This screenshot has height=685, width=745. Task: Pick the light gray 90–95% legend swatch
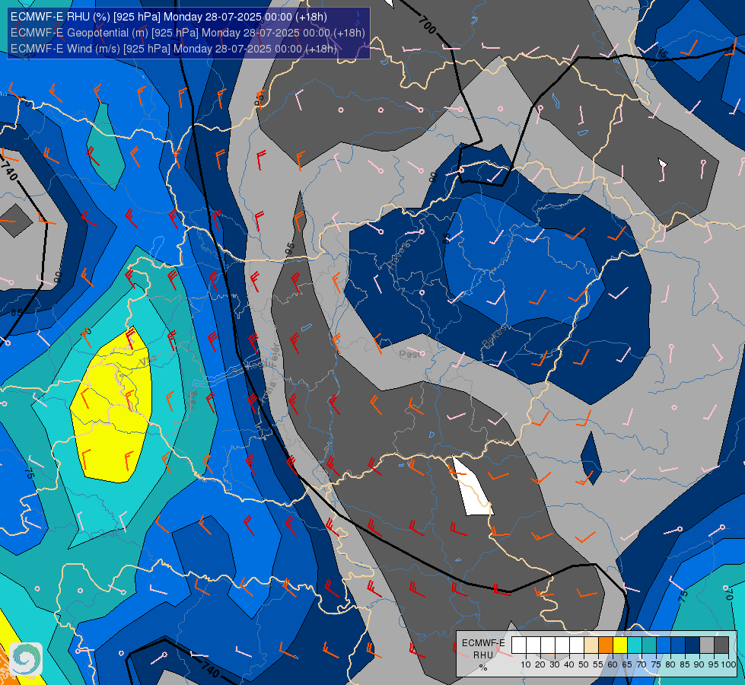click(x=707, y=645)
